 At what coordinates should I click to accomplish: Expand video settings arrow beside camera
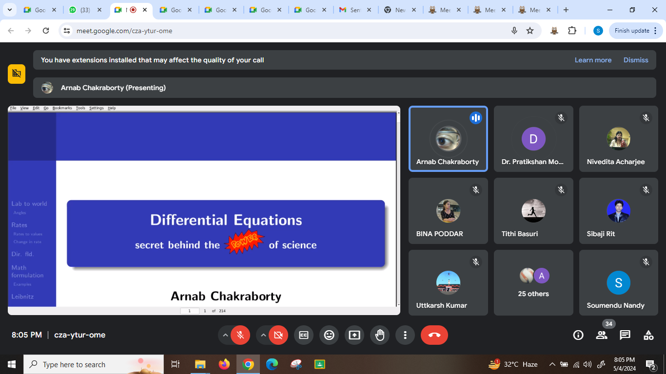[263, 335]
